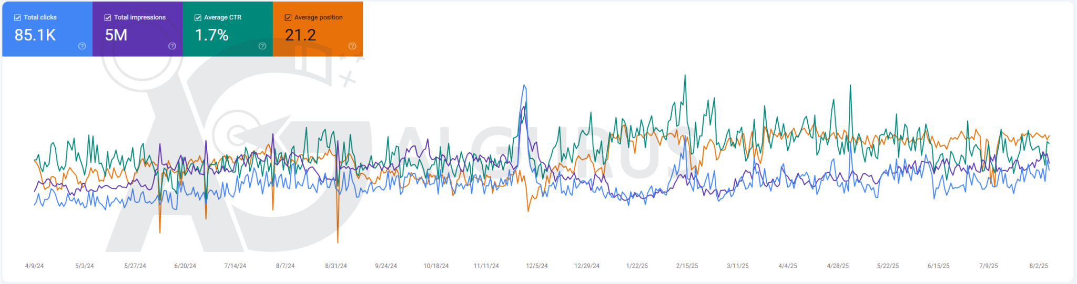Click the 8/2/25 date on the axis

tap(1039, 266)
